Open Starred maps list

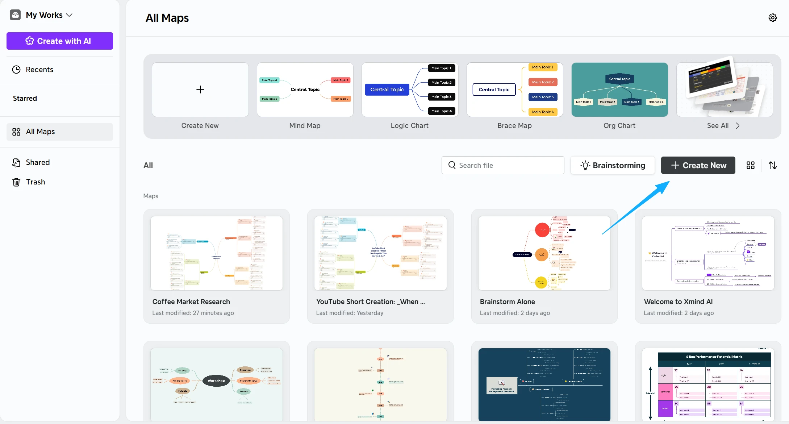25,98
